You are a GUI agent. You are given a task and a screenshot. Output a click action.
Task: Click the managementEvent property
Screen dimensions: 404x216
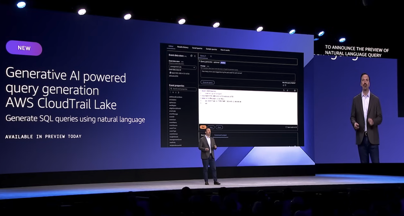click(x=176, y=139)
